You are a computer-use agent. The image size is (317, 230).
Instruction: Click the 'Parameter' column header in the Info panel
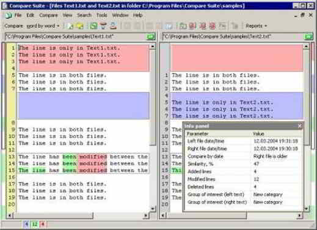pyautogui.click(x=198, y=134)
